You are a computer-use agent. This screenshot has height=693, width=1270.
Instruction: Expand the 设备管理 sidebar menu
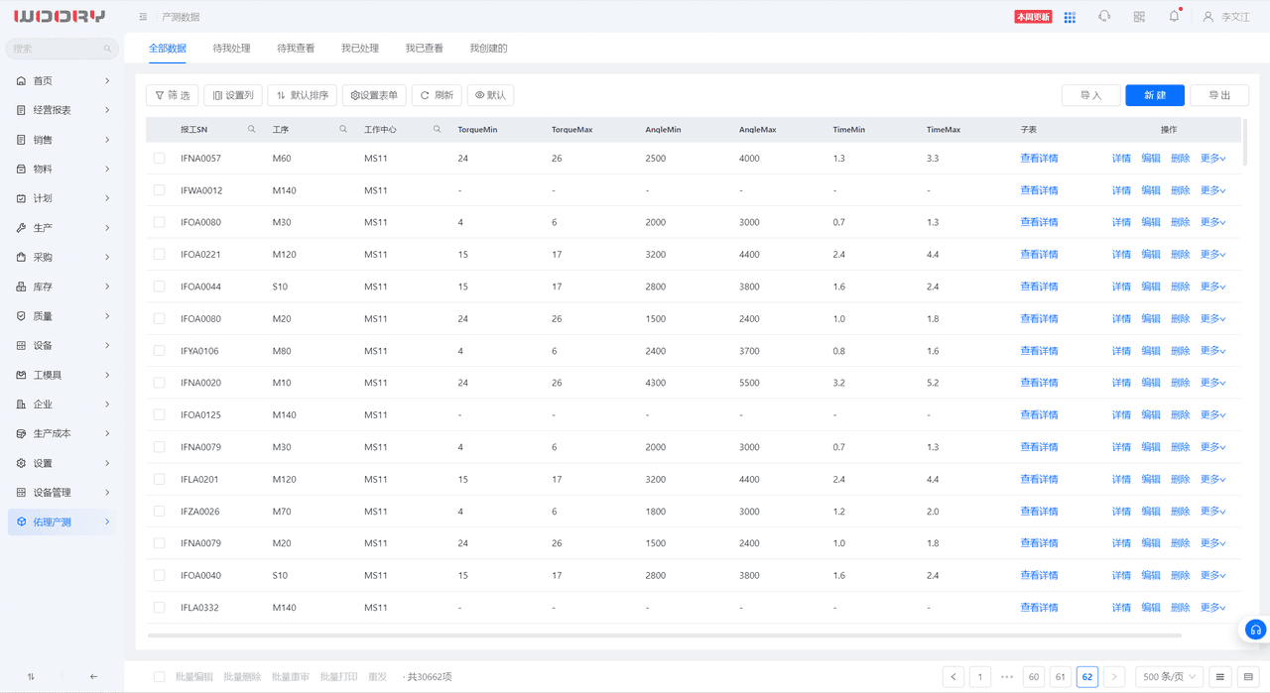(x=63, y=493)
